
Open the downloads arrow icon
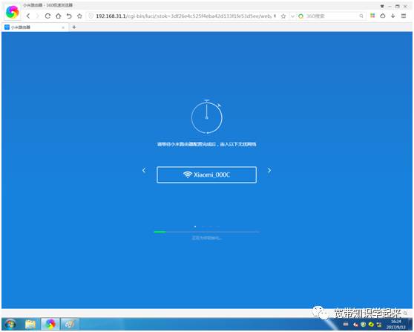pos(393,16)
